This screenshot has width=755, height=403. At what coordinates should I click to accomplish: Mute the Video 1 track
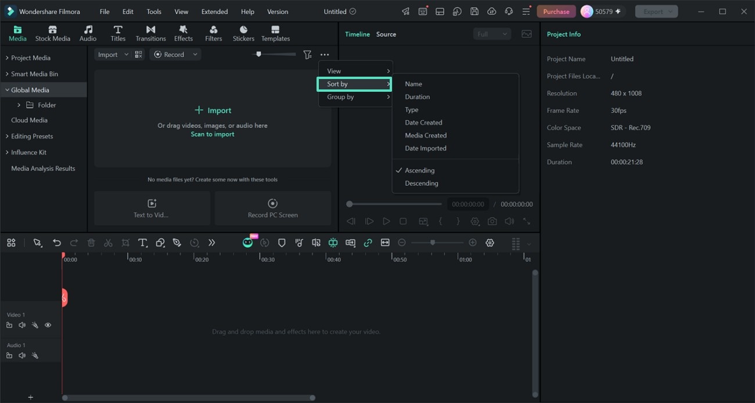(x=22, y=325)
